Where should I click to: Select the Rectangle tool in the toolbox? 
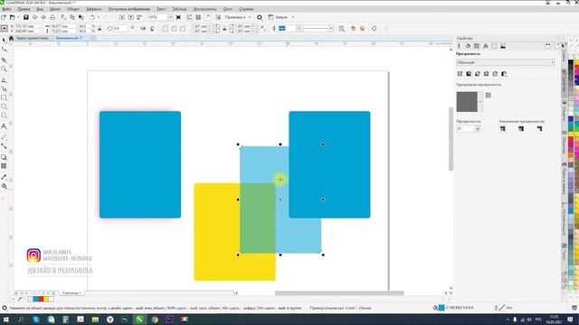point(4,97)
